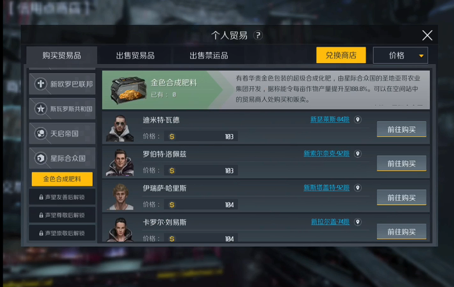This screenshot has height=287, width=454.
Task: Click the 金色合成肥料 item crate image
Action: click(x=128, y=90)
